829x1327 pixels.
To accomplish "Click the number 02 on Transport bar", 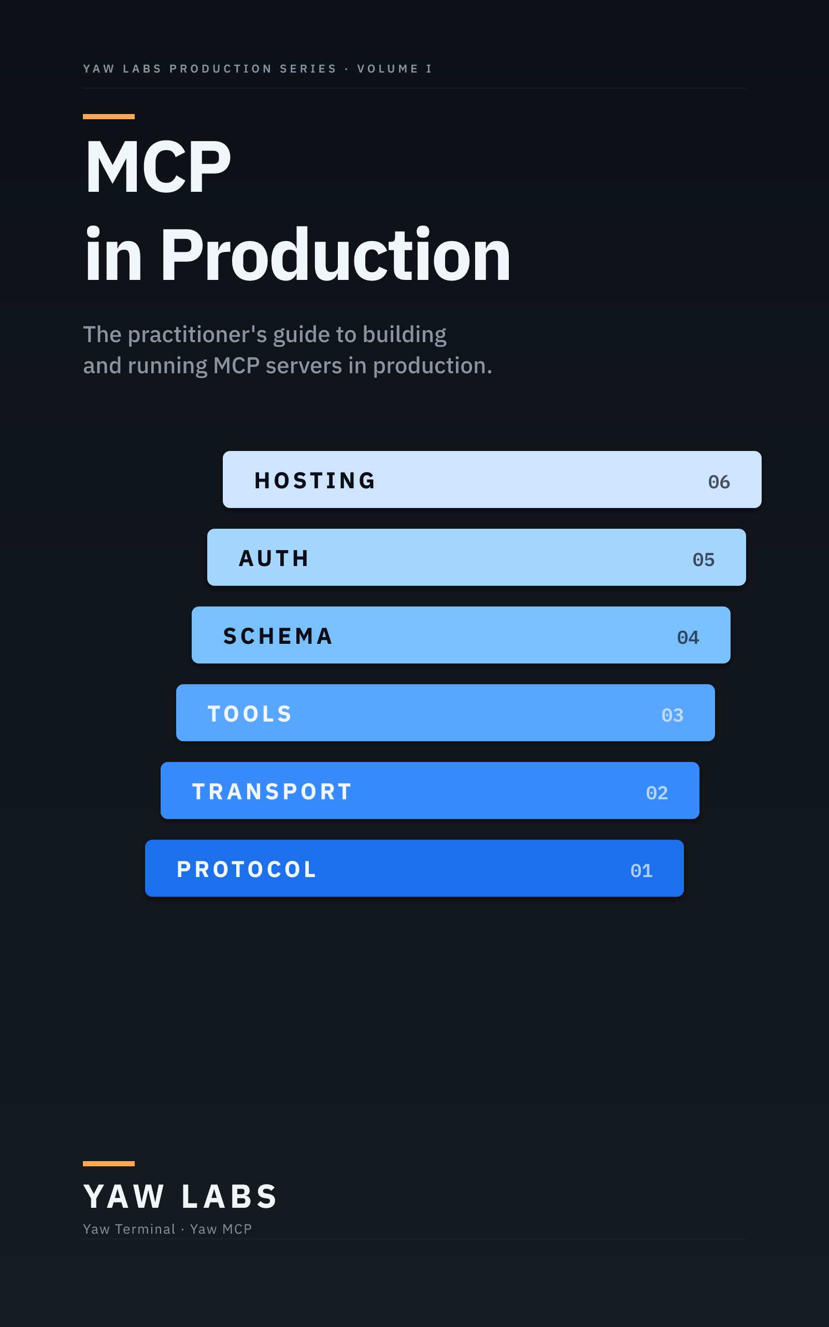I will pyautogui.click(x=657, y=794).
